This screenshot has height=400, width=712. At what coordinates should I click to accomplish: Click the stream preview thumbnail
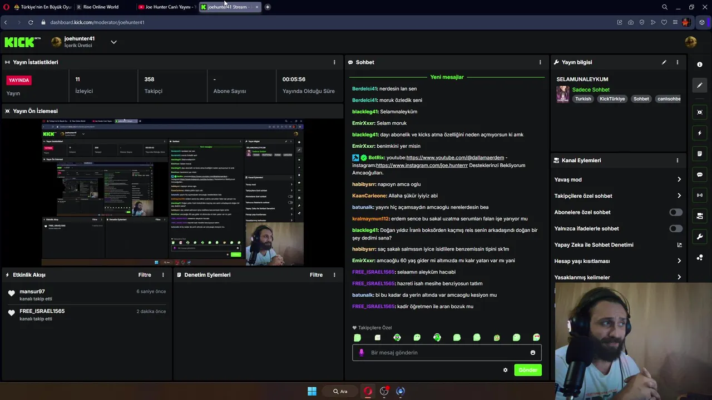(x=172, y=192)
